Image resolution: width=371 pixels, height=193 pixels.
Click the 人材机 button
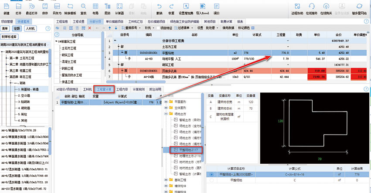30,28
